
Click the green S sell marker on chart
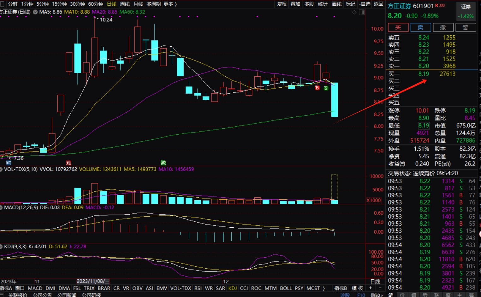[x=326, y=88]
